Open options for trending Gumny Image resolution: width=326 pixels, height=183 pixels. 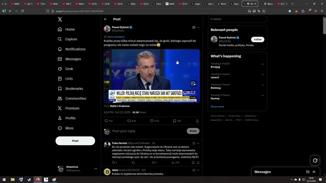(x=263, y=96)
